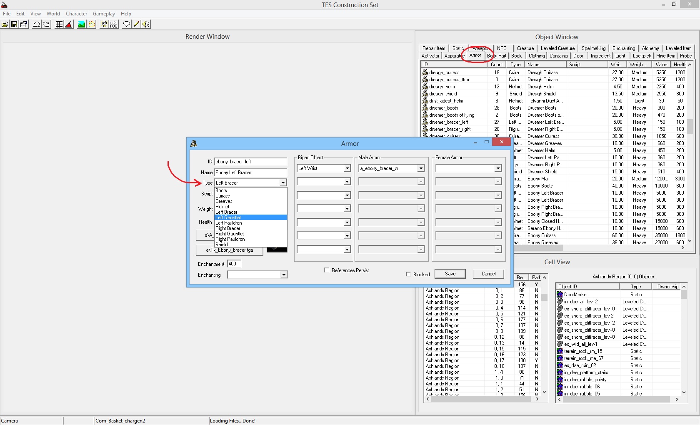Expand the Enchanting dropdown
The height and width of the screenshot is (425, 700).
(x=283, y=275)
